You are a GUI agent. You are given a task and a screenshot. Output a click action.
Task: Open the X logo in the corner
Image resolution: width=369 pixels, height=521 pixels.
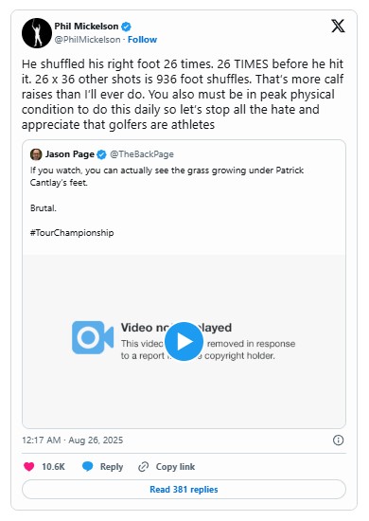(338, 26)
